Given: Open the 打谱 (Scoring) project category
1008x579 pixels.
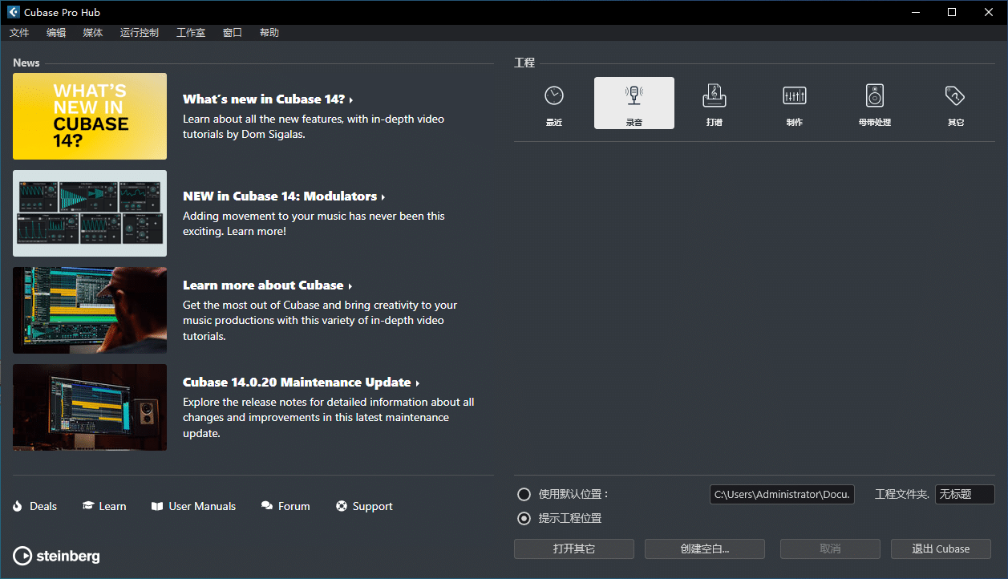Looking at the screenshot, I should click(x=714, y=96).
